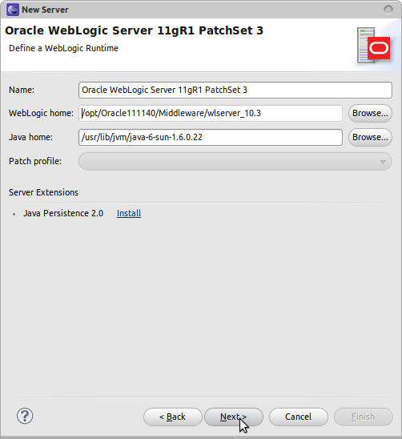
Task: Open the Patch profile combo box
Action: (235, 162)
